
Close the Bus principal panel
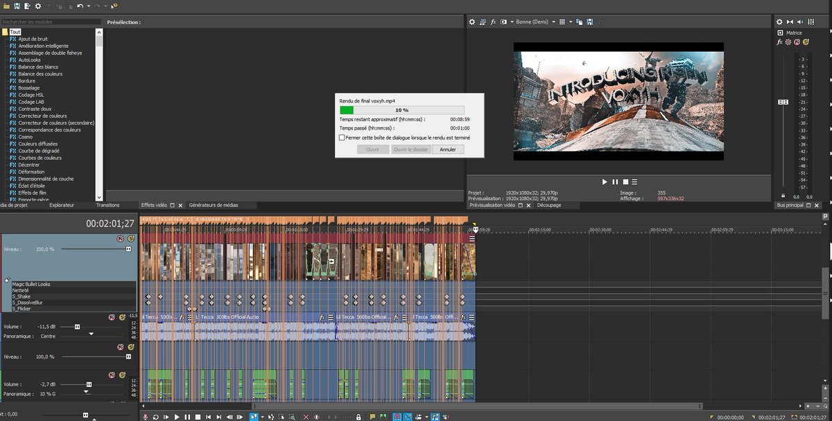click(816, 206)
